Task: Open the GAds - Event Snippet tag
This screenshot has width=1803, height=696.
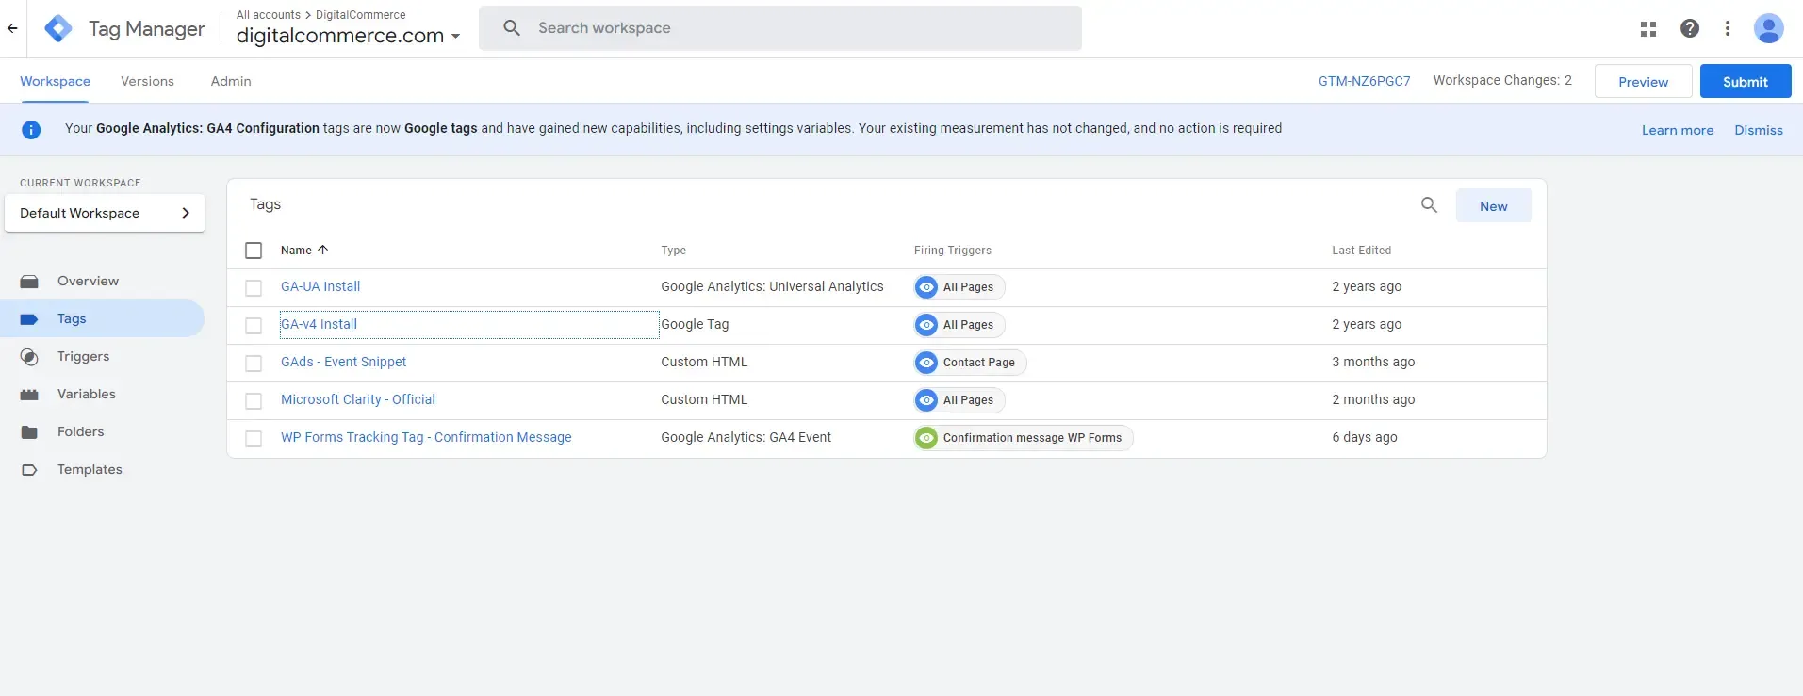Action: point(343,362)
